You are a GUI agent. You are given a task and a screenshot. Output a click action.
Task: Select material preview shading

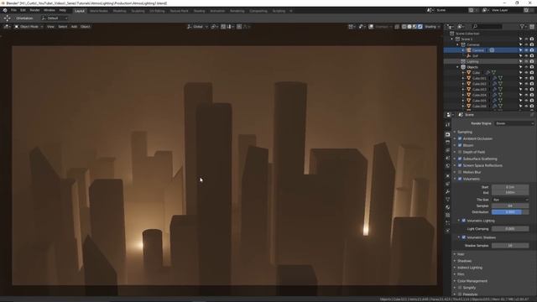point(414,27)
